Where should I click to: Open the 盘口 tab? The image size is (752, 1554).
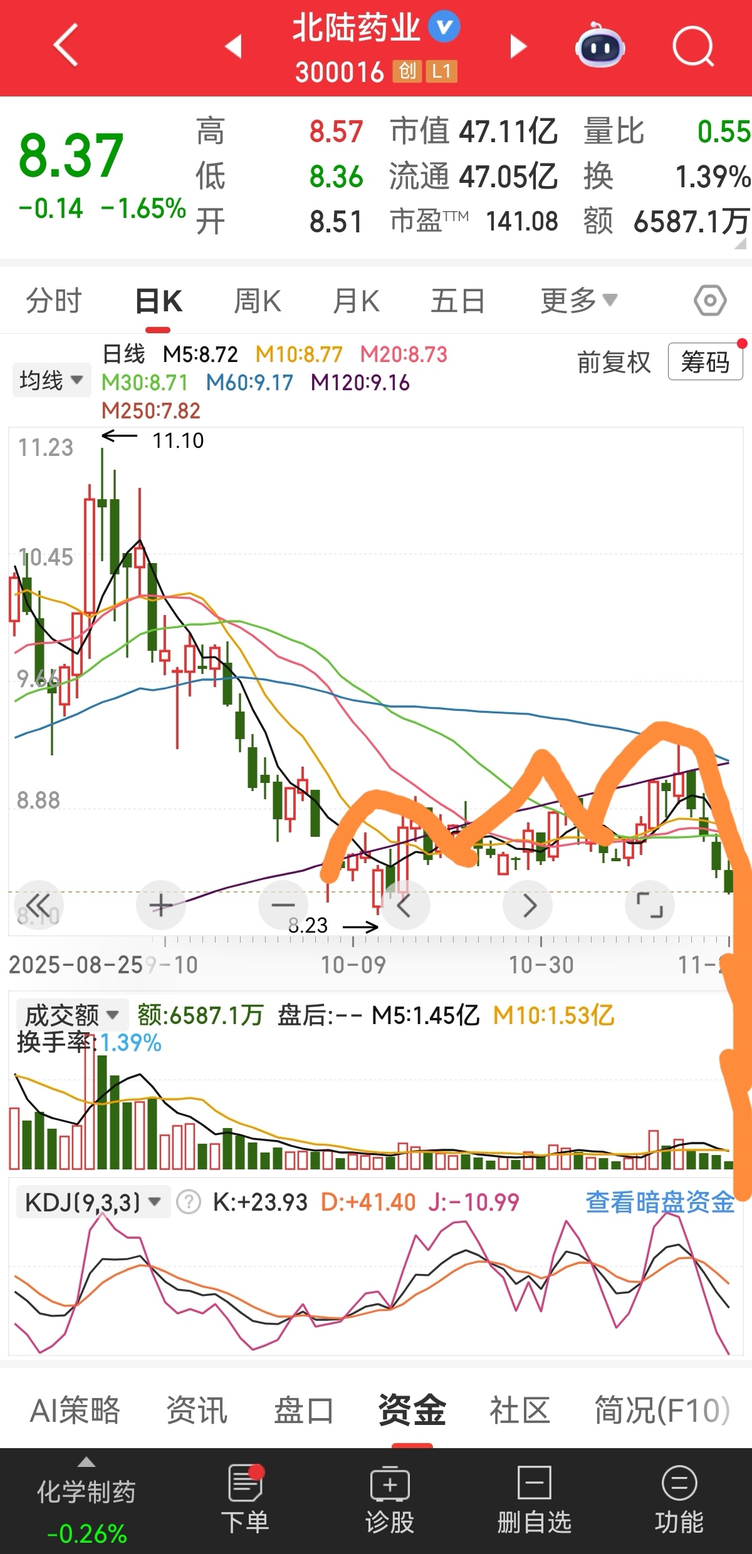(x=304, y=1411)
